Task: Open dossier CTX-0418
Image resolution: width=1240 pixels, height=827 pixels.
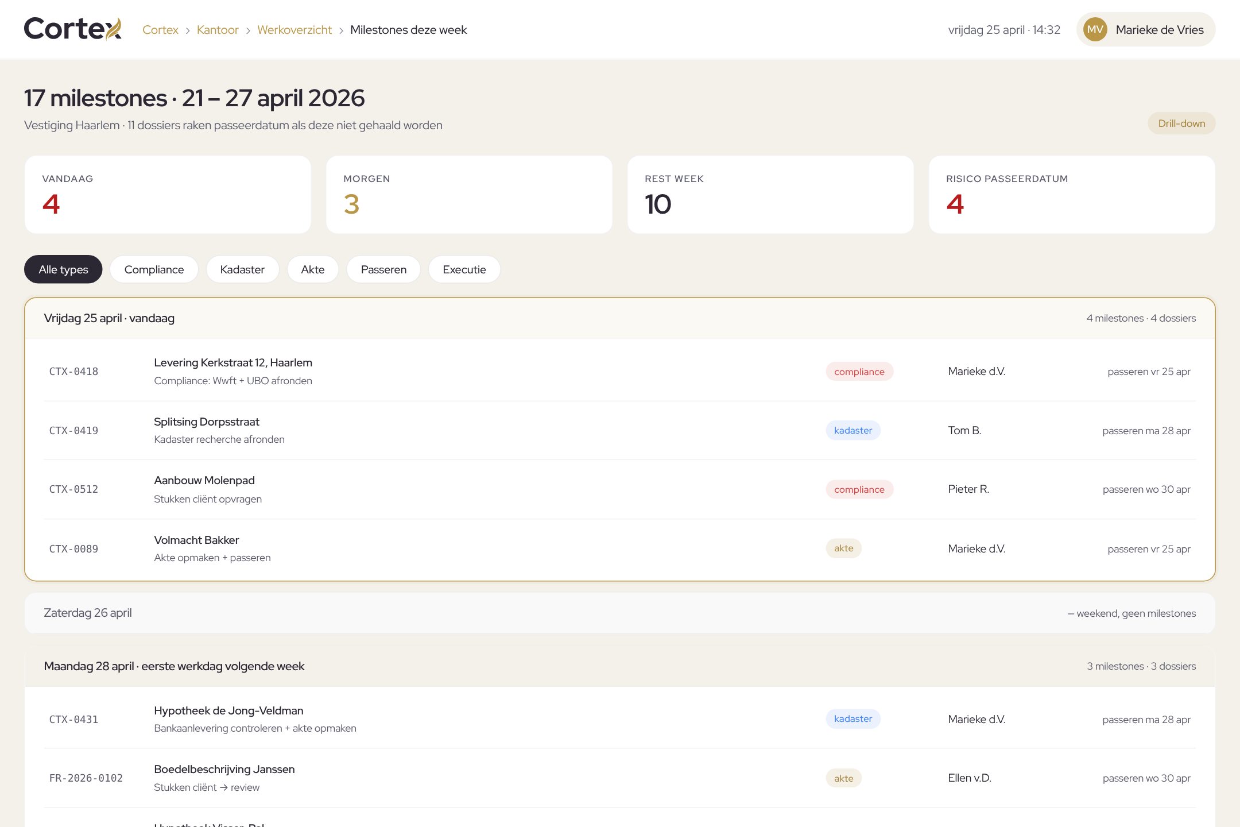Action: [x=73, y=372]
